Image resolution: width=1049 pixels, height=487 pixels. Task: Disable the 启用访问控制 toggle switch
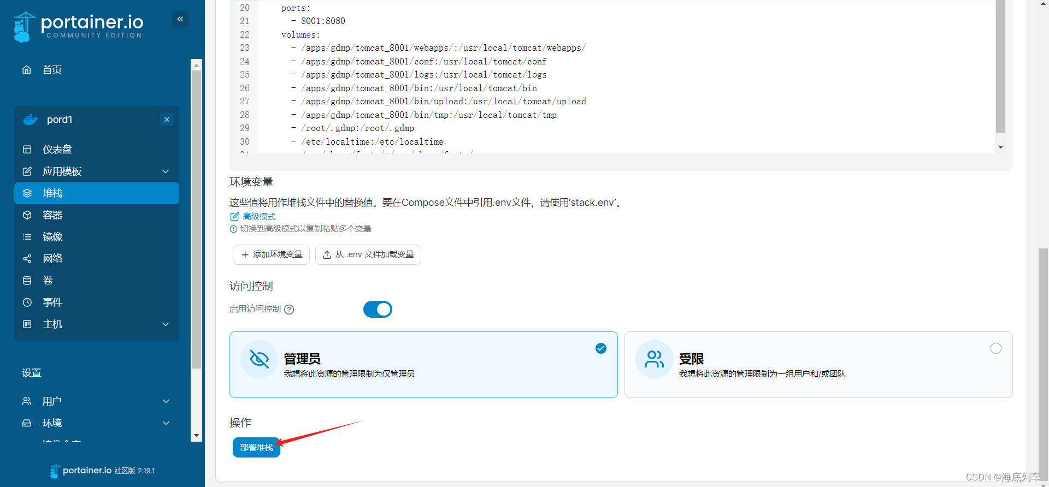378,310
